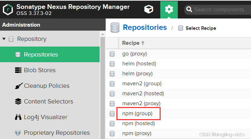
Task: Click the Content Selectors layers icon
Action: click(x=18, y=101)
